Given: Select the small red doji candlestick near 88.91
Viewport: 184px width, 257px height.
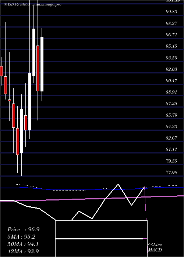Looking at the screenshot, I should 10,100.
